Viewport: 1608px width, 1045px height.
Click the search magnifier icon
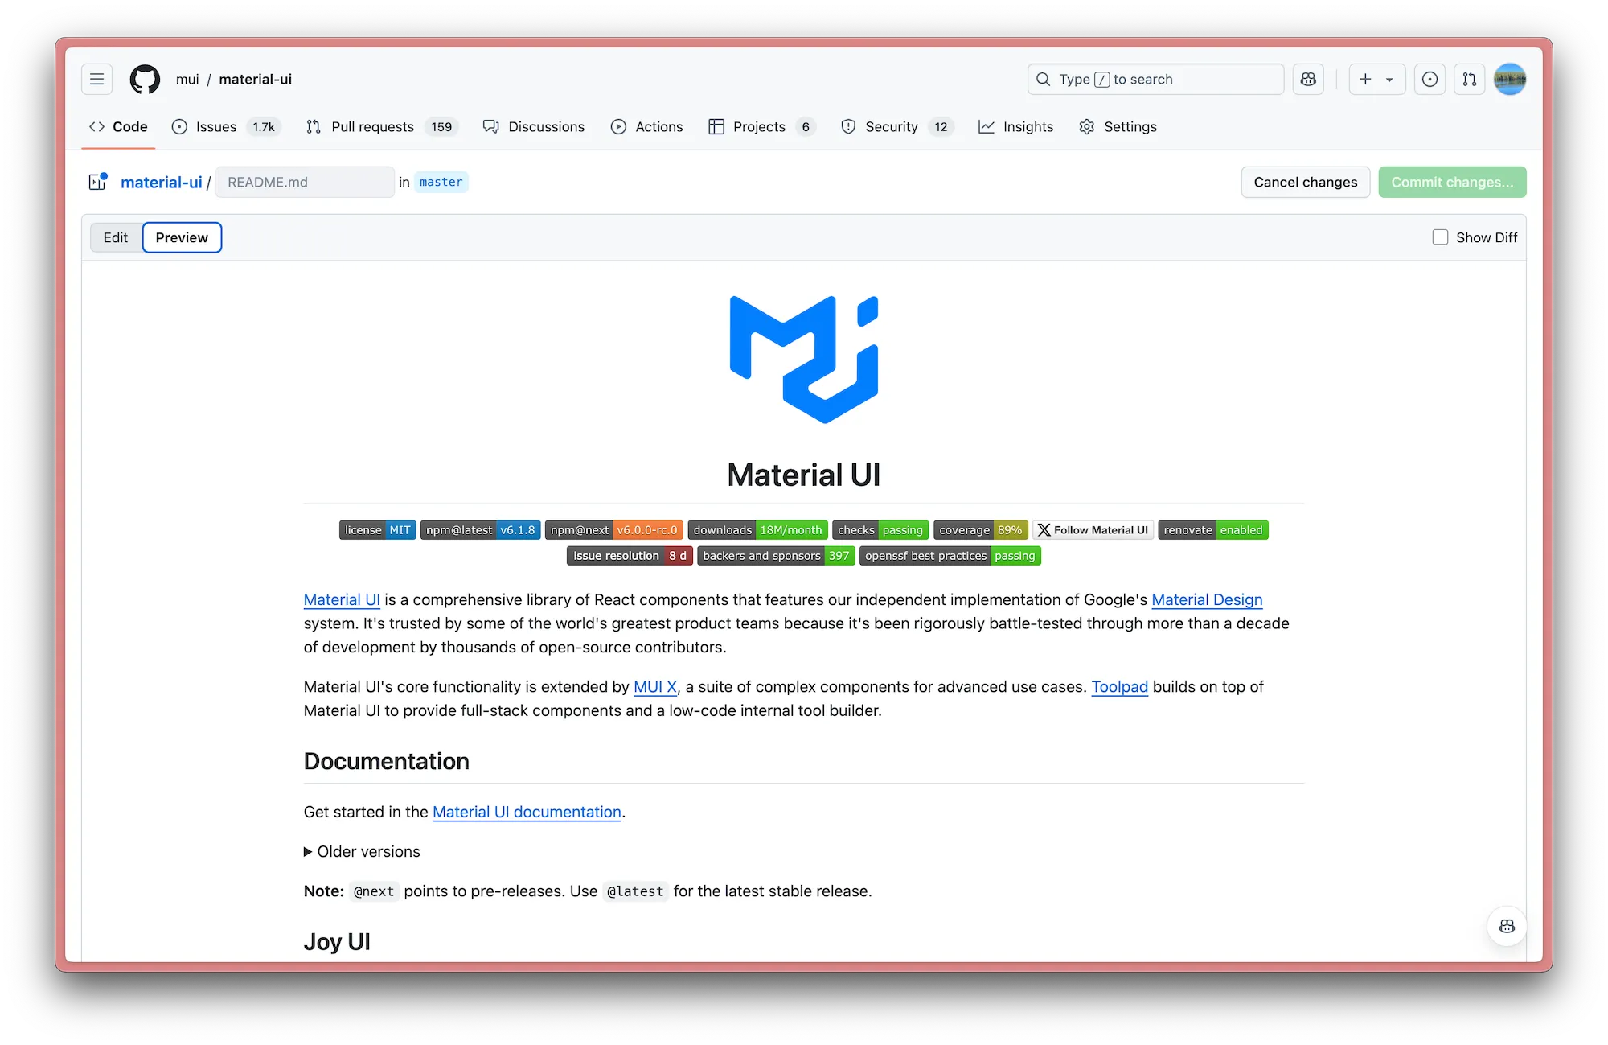point(1043,79)
